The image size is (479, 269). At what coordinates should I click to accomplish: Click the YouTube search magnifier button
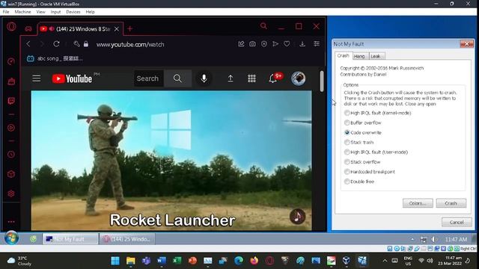click(177, 78)
